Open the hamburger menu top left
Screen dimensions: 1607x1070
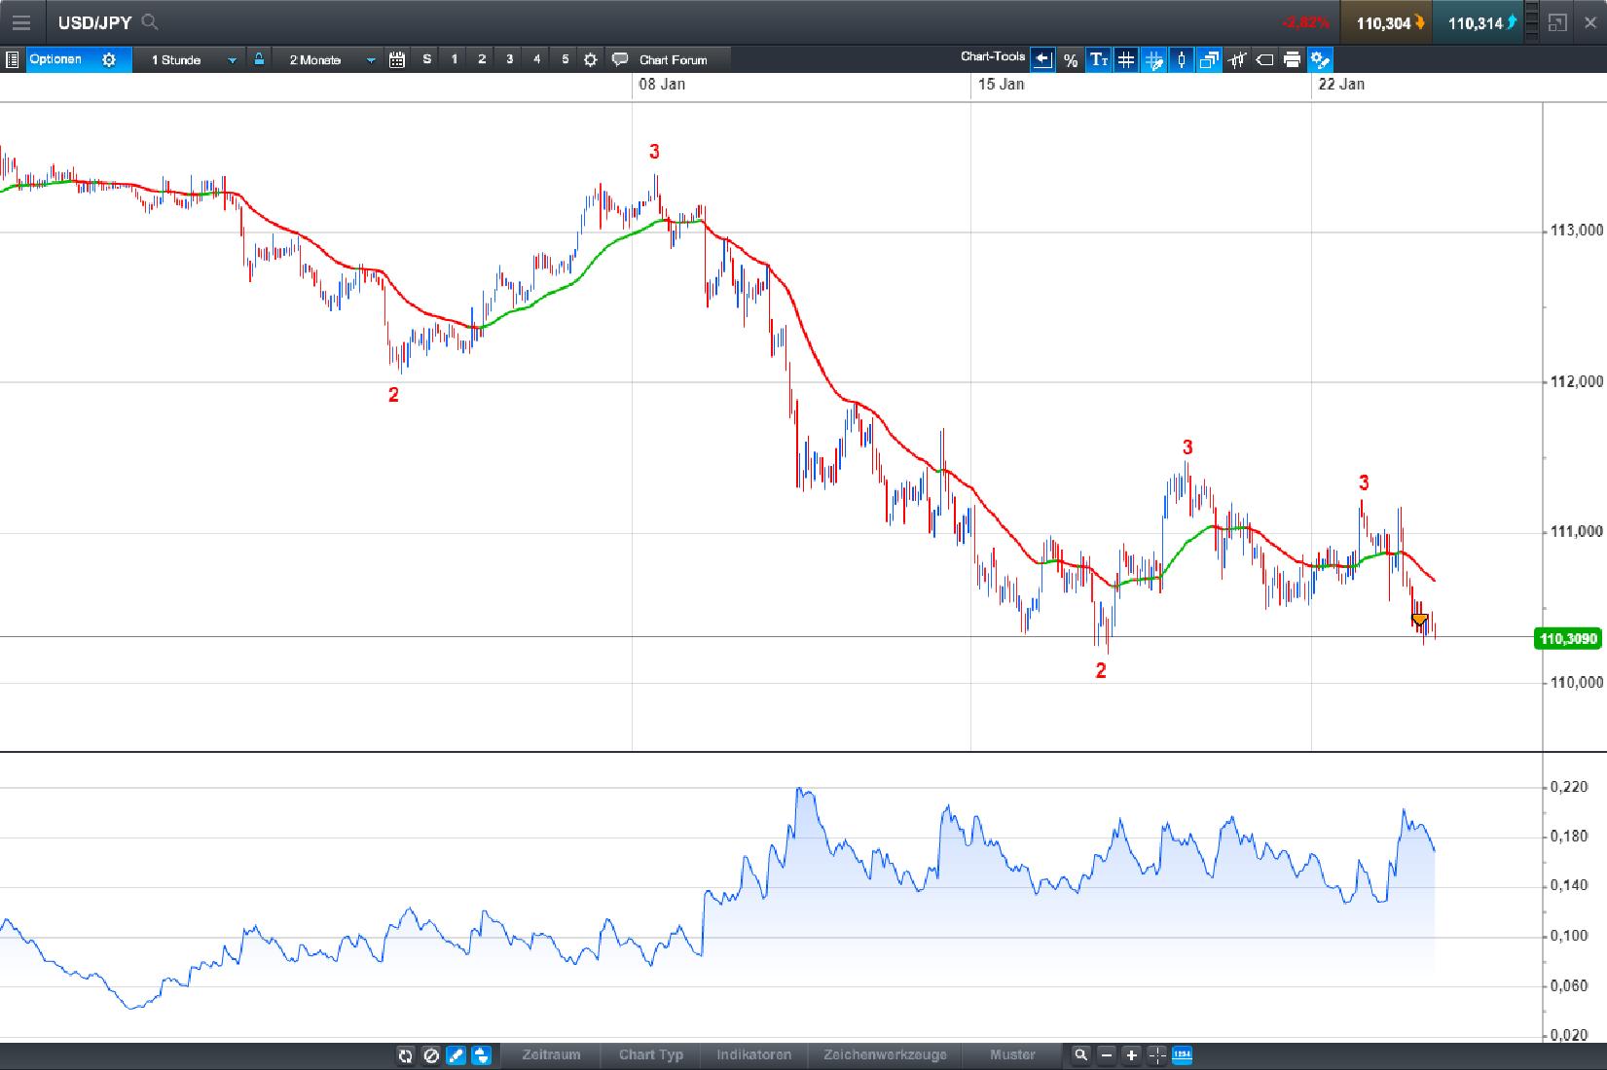(20, 21)
